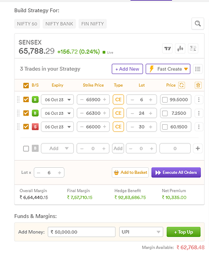Uncheck select-all checkbox in table header
Image resolution: width=209 pixels, height=276 pixels.
[x=26, y=86]
